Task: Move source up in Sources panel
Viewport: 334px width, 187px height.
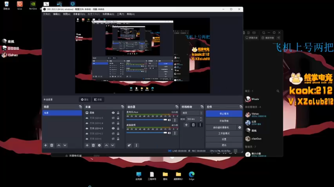Action: tap(106, 145)
